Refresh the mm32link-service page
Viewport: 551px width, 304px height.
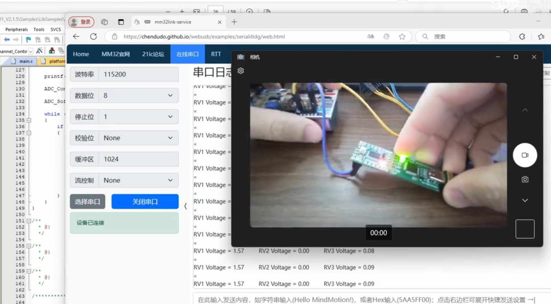tap(93, 37)
